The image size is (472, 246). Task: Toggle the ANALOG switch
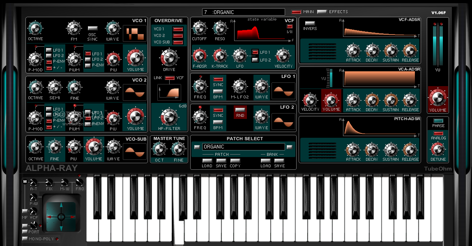(438, 133)
